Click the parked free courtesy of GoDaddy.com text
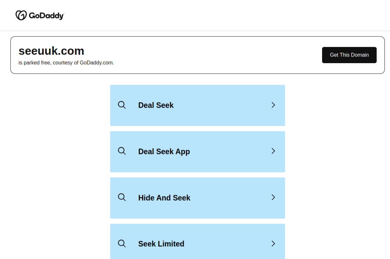Viewport: 390px width, 259px height. [66, 63]
